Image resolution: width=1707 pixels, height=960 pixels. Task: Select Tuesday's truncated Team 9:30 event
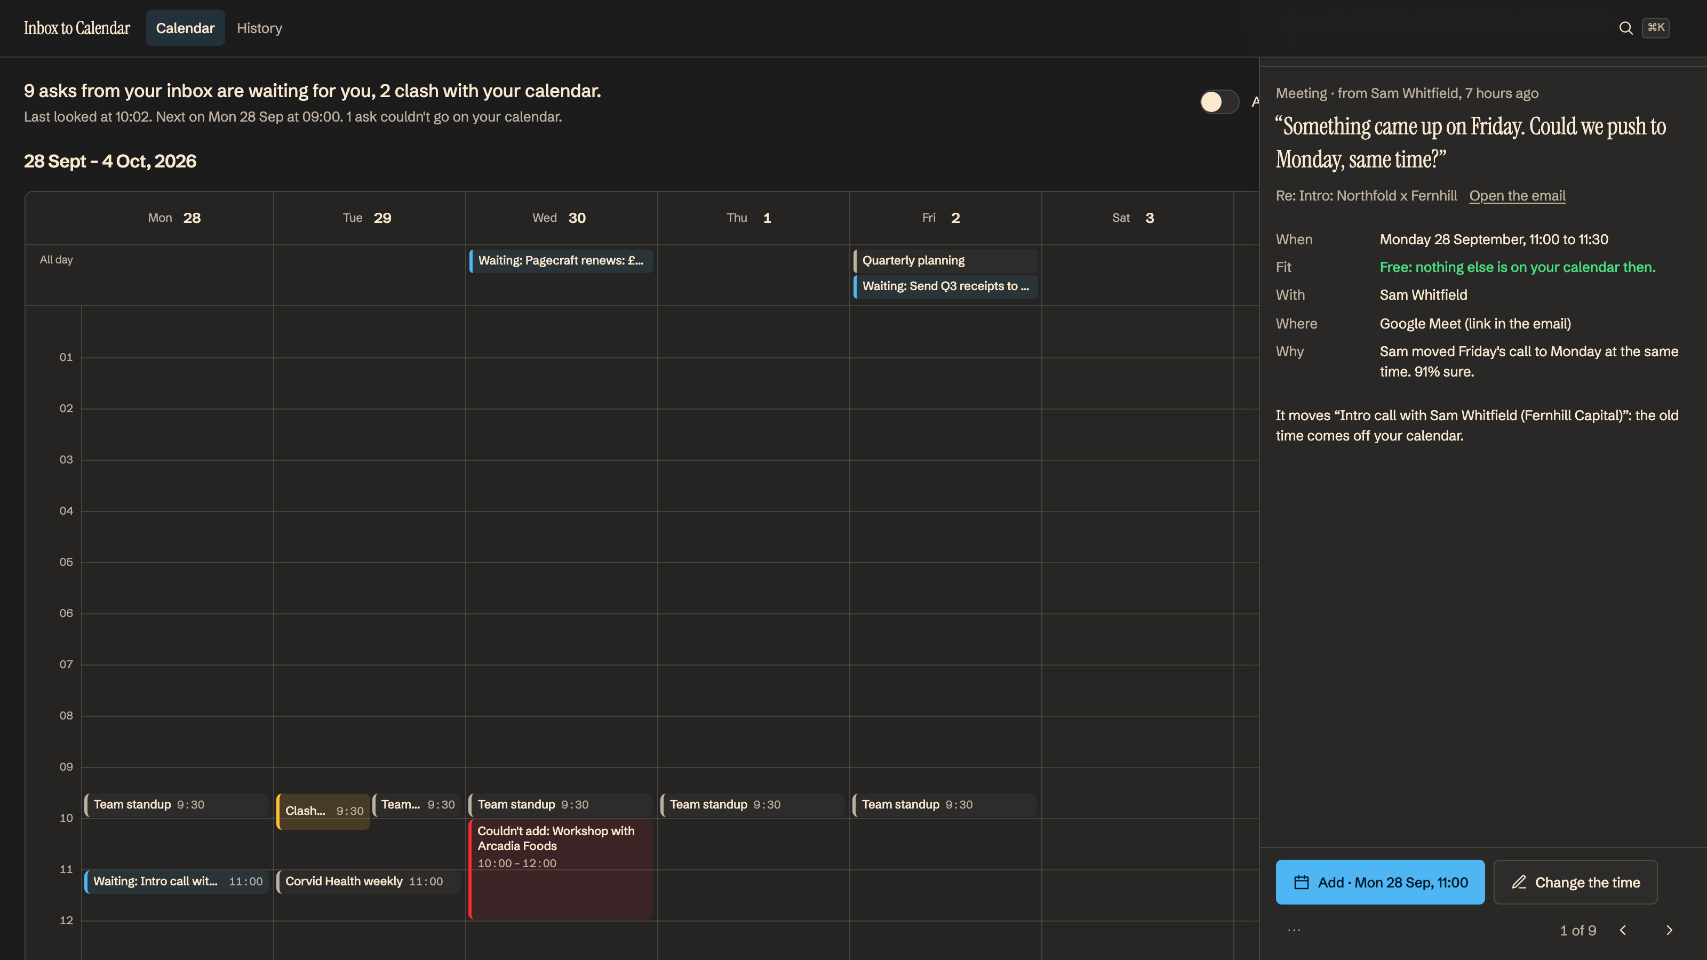[416, 804]
